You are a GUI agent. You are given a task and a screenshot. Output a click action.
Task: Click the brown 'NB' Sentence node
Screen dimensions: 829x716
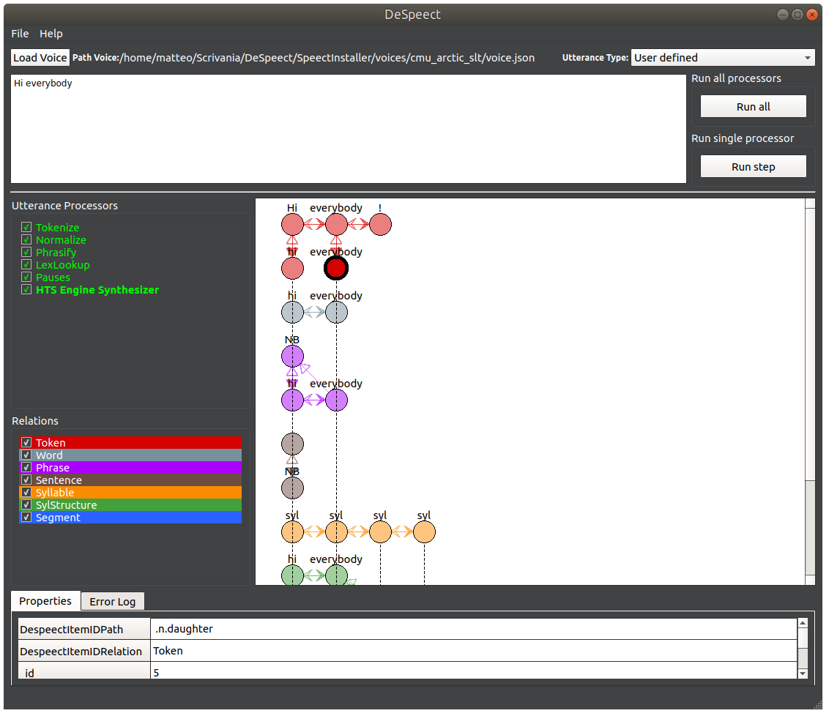tap(292, 488)
